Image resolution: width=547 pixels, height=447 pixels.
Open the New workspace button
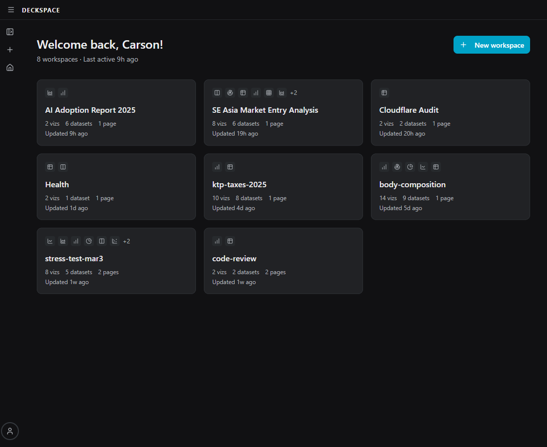pyautogui.click(x=491, y=45)
